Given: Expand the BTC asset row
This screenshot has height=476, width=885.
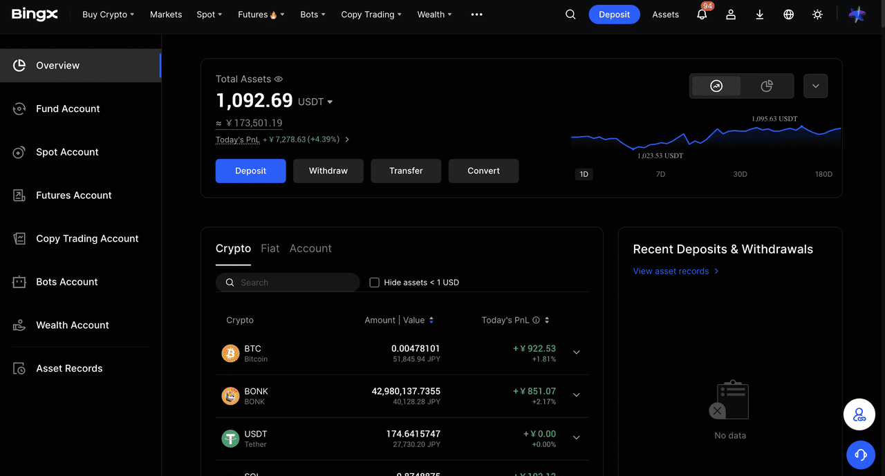Looking at the screenshot, I should click(576, 352).
